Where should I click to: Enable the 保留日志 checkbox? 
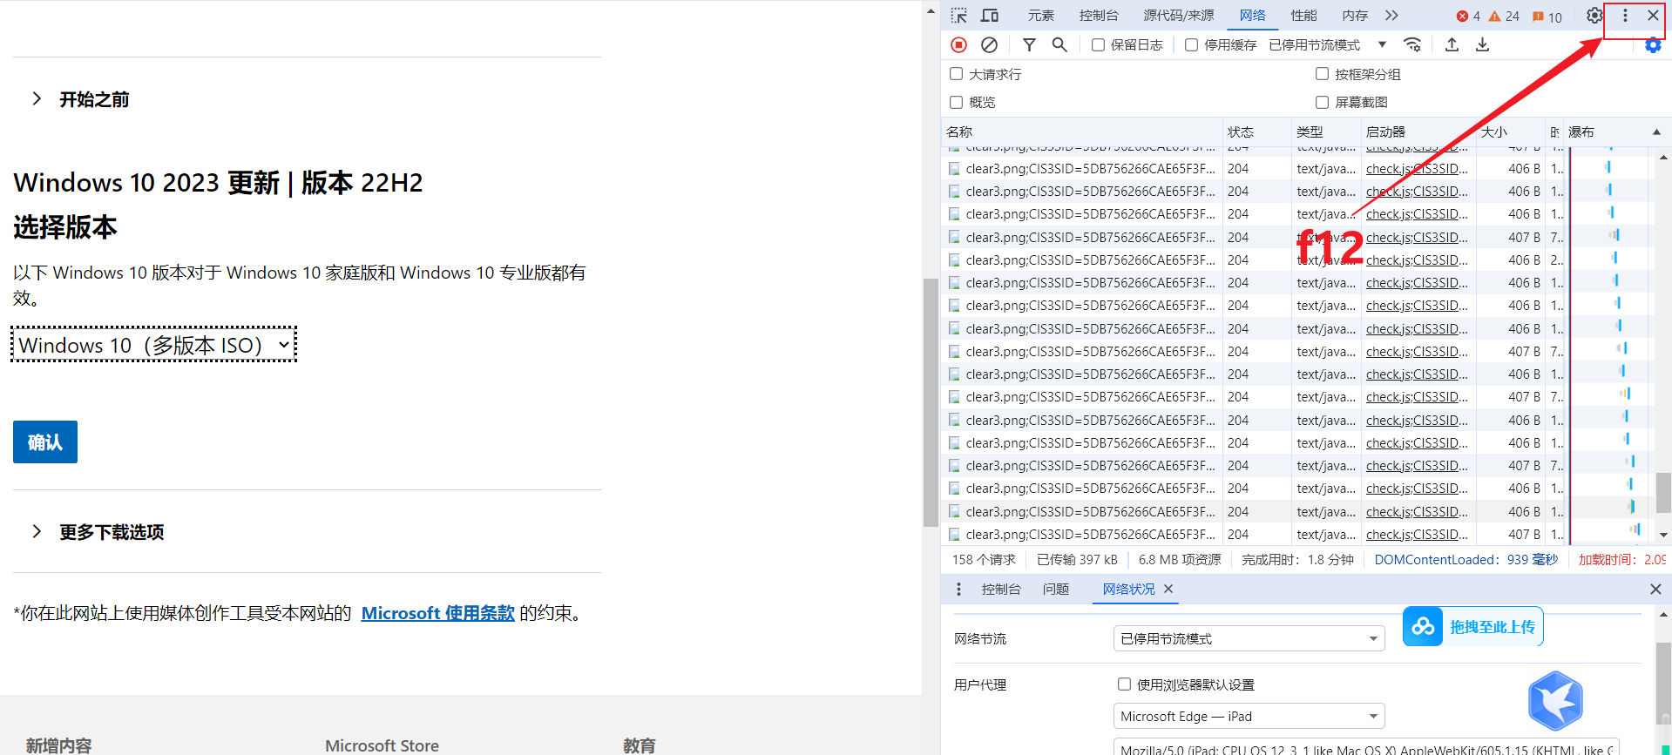coord(1098,44)
